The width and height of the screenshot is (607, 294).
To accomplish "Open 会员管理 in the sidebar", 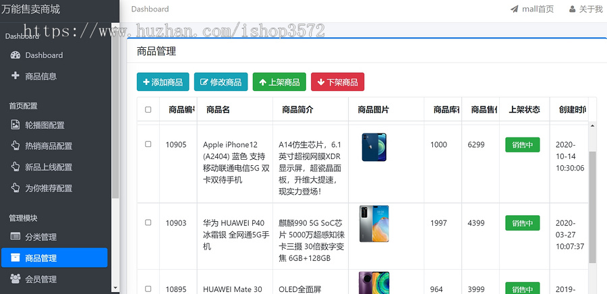I will [54, 279].
